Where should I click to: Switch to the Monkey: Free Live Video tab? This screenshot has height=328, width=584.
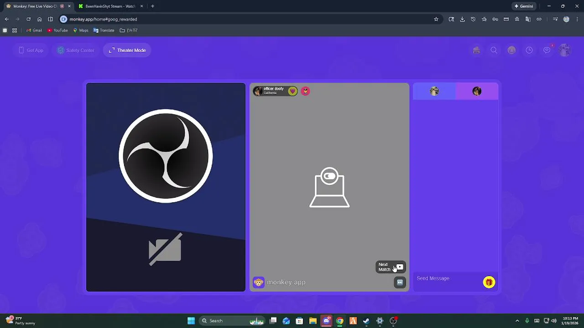point(38,6)
